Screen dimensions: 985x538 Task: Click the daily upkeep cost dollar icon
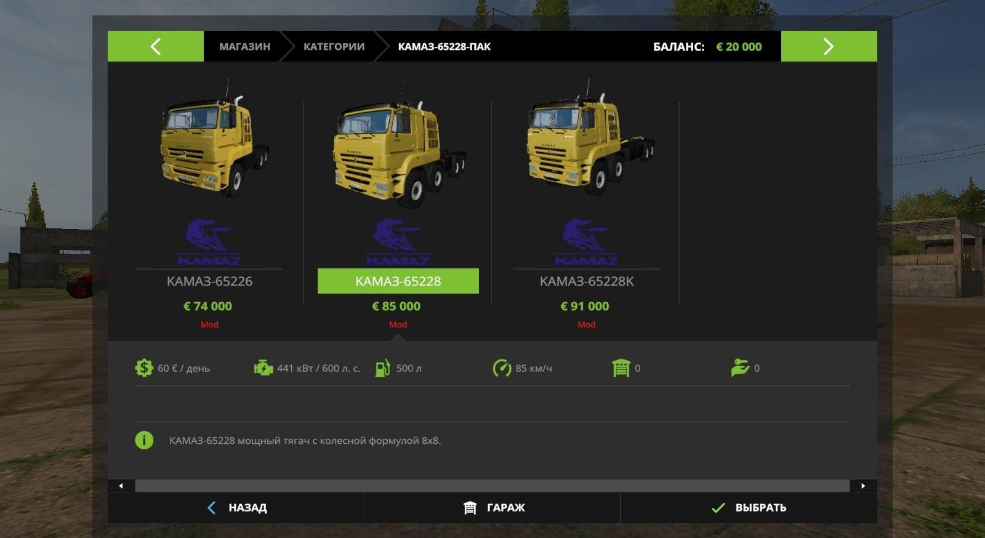point(143,368)
